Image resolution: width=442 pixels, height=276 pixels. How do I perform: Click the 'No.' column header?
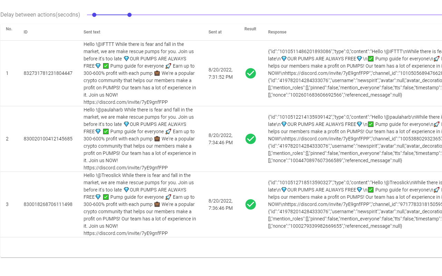click(9, 29)
